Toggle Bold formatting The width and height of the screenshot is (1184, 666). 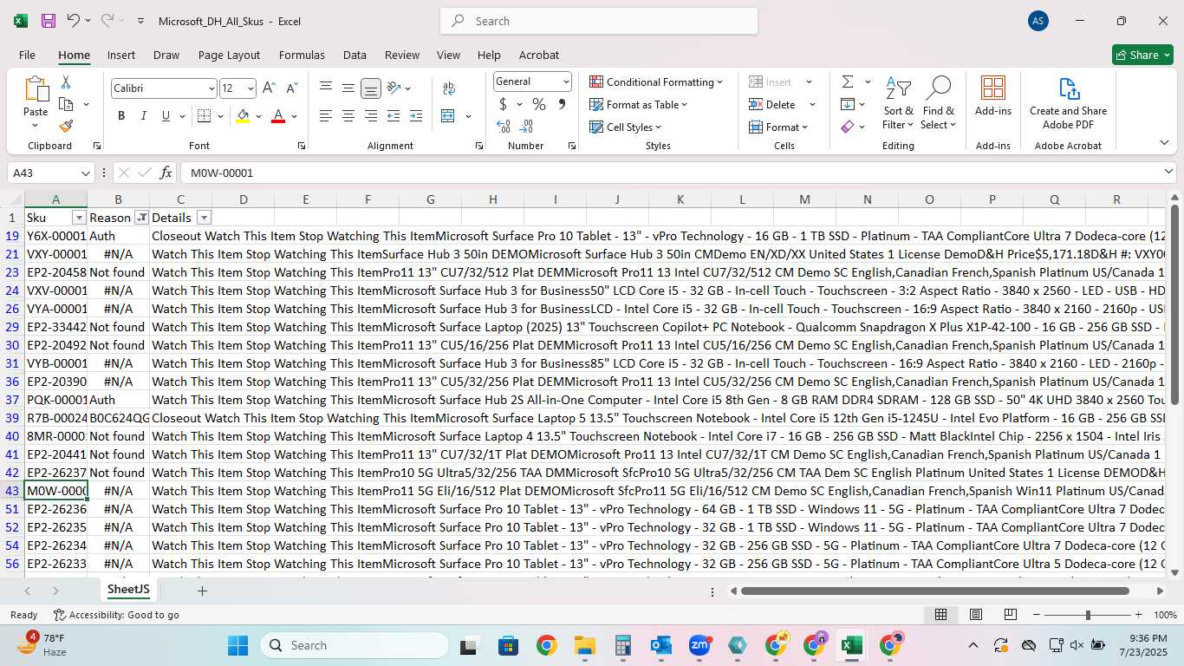121,116
